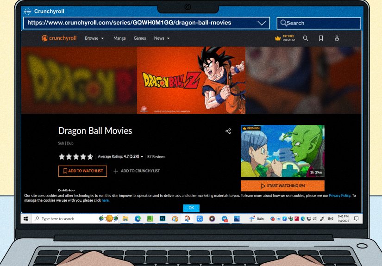Image resolution: width=382 pixels, height=266 pixels.
Task: Click the ENG language indicator
Action: tap(330, 218)
